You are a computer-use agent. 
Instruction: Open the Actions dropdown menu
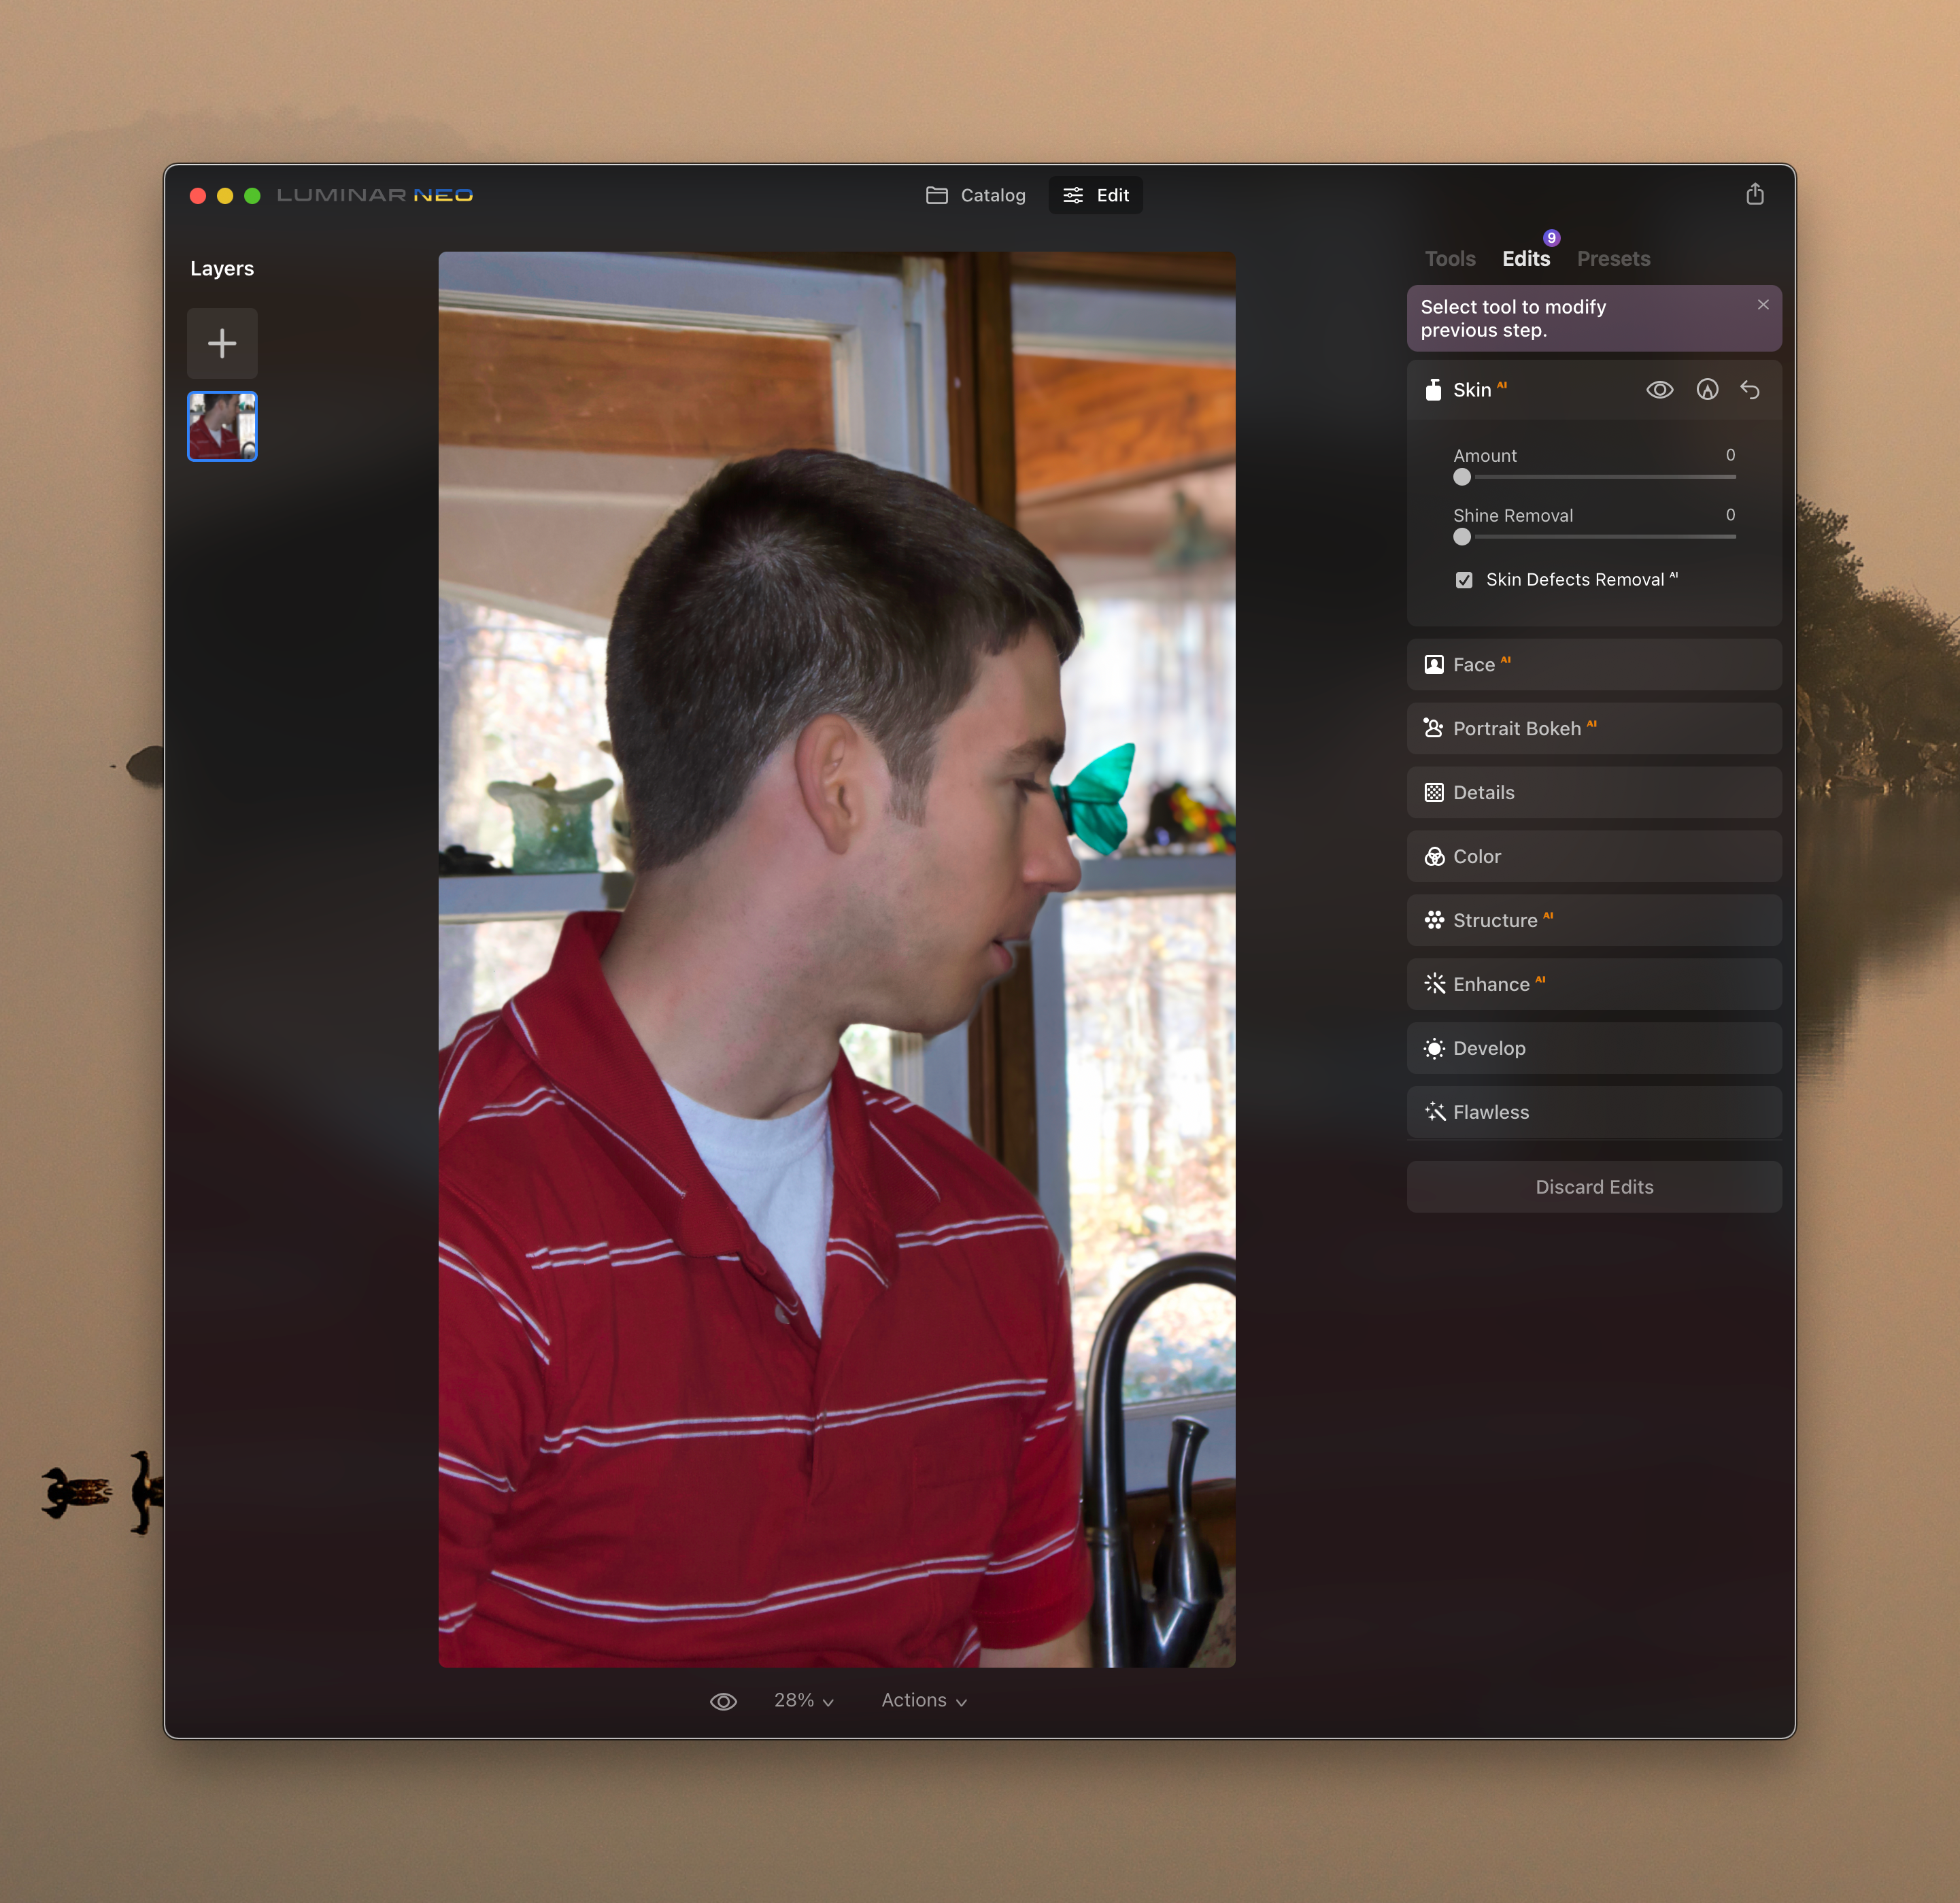(923, 1701)
